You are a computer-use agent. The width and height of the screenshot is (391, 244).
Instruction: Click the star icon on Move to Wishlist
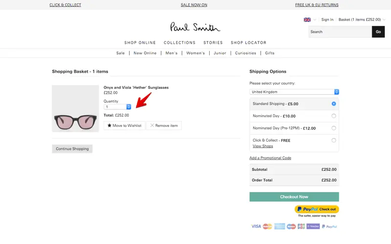point(109,125)
